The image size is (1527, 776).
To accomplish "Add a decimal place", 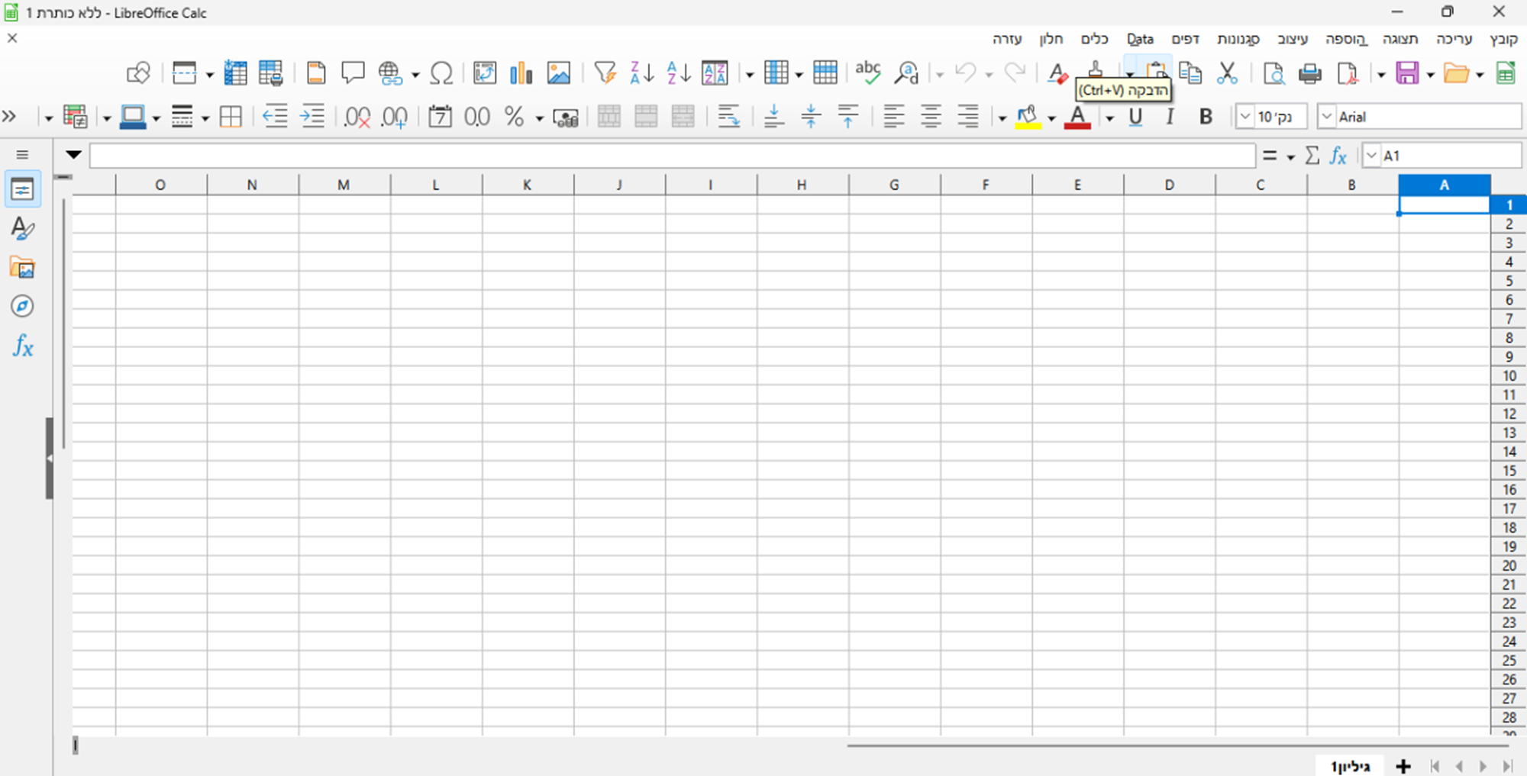I will [x=395, y=118].
